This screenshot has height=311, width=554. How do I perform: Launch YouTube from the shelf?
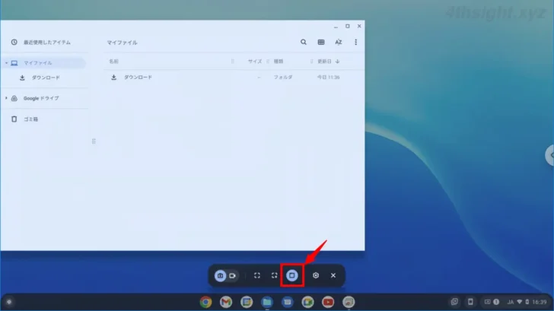328,302
